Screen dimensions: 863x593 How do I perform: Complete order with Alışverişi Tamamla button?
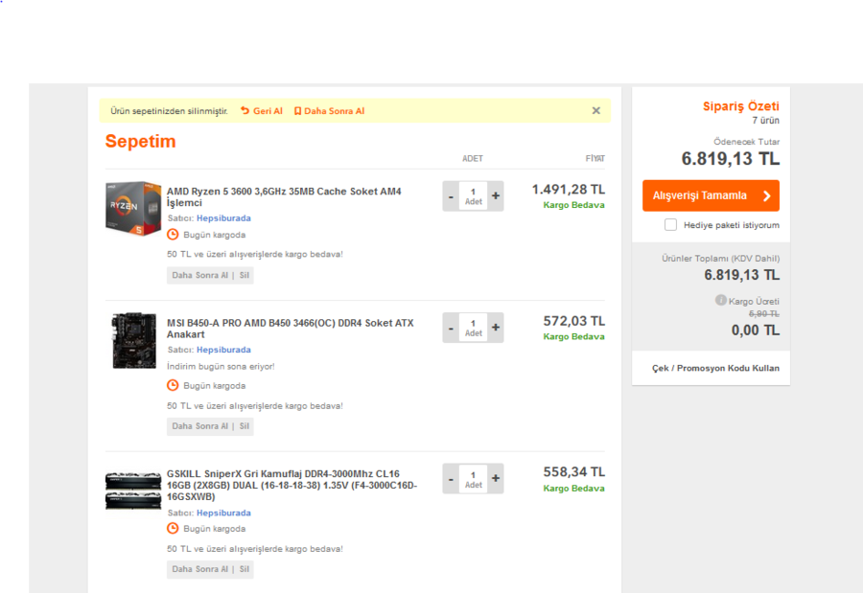711,195
